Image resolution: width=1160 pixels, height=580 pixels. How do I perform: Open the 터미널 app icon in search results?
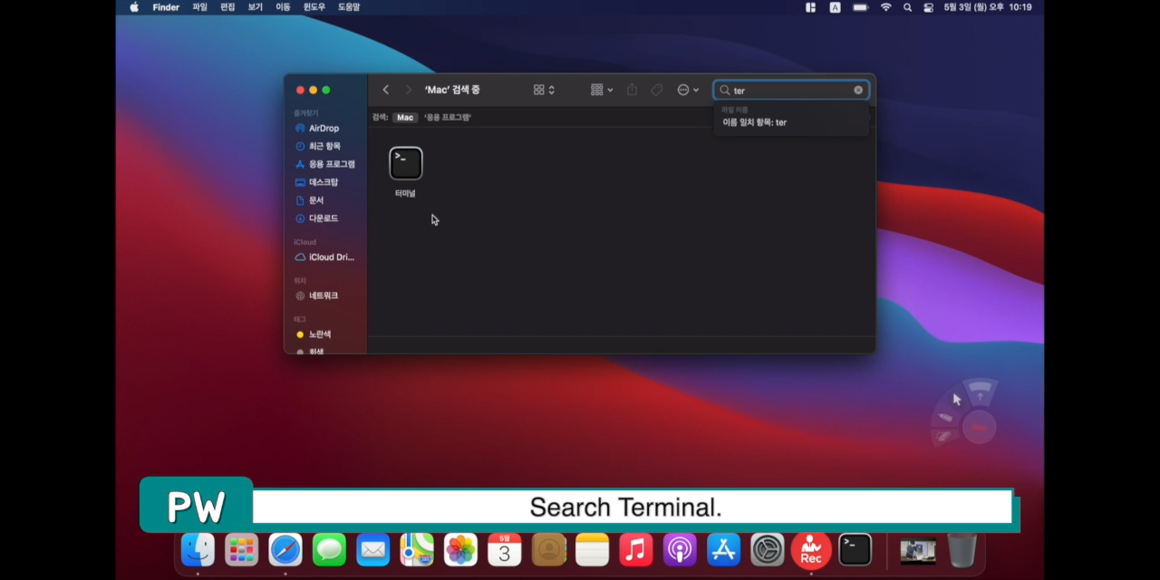pos(406,163)
